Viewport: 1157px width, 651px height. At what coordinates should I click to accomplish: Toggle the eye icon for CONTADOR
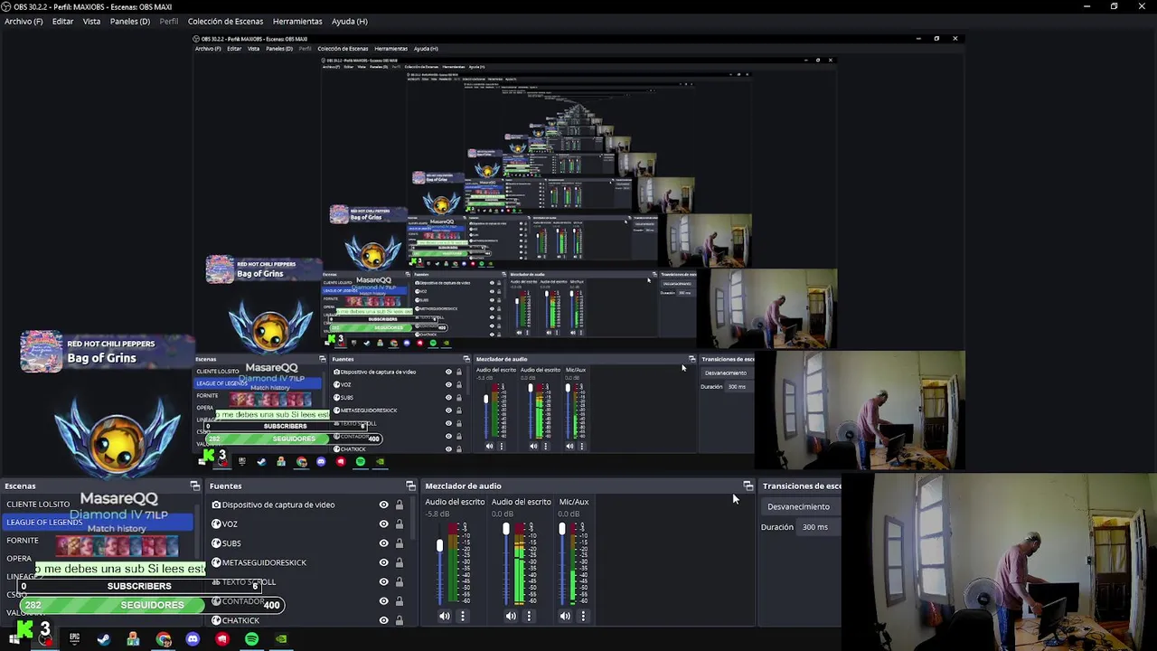click(383, 601)
